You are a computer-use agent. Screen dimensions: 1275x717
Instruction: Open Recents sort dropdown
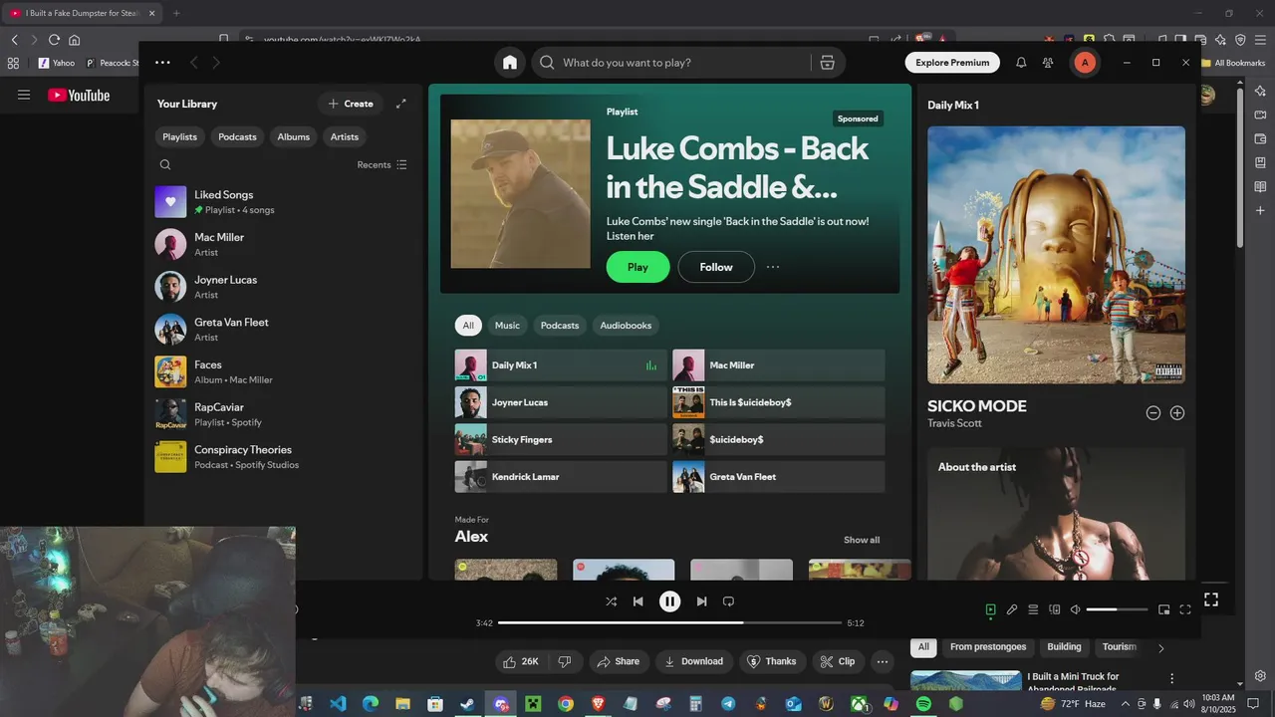point(382,165)
